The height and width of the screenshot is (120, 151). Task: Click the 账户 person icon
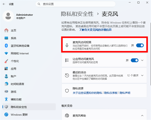tap(6, 76)
